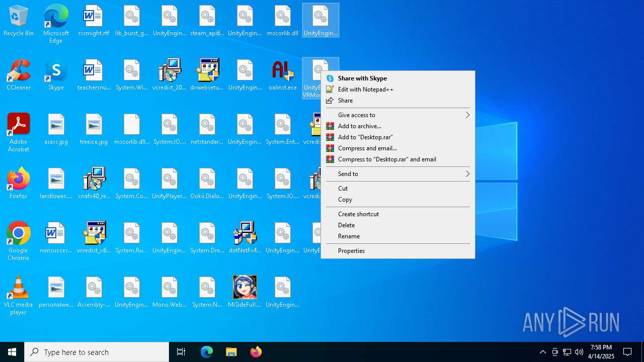Choose Compress and email...
The height and width of the screenshot is (362, 644).
click(397, 148)
